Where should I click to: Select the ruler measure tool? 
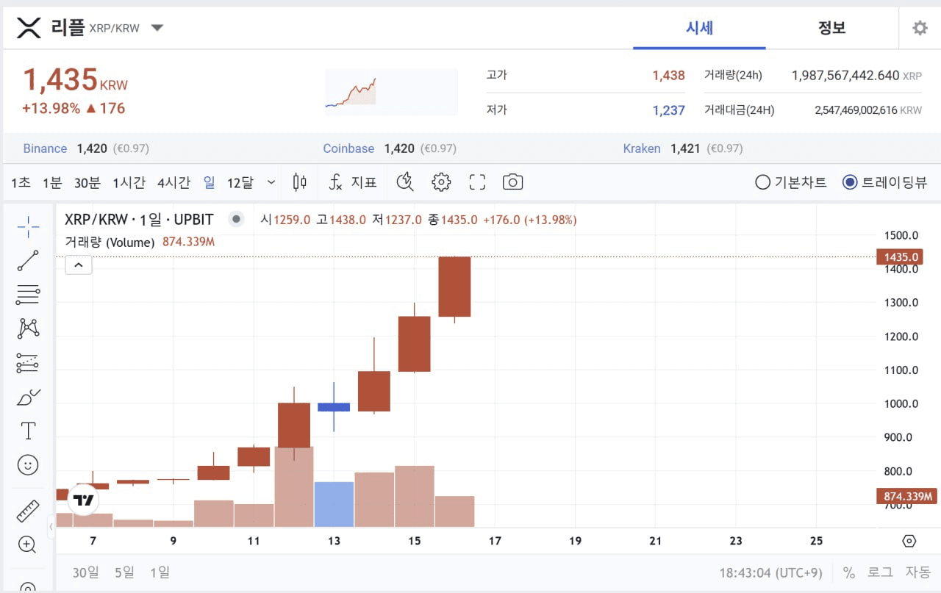tap(28, 511)
